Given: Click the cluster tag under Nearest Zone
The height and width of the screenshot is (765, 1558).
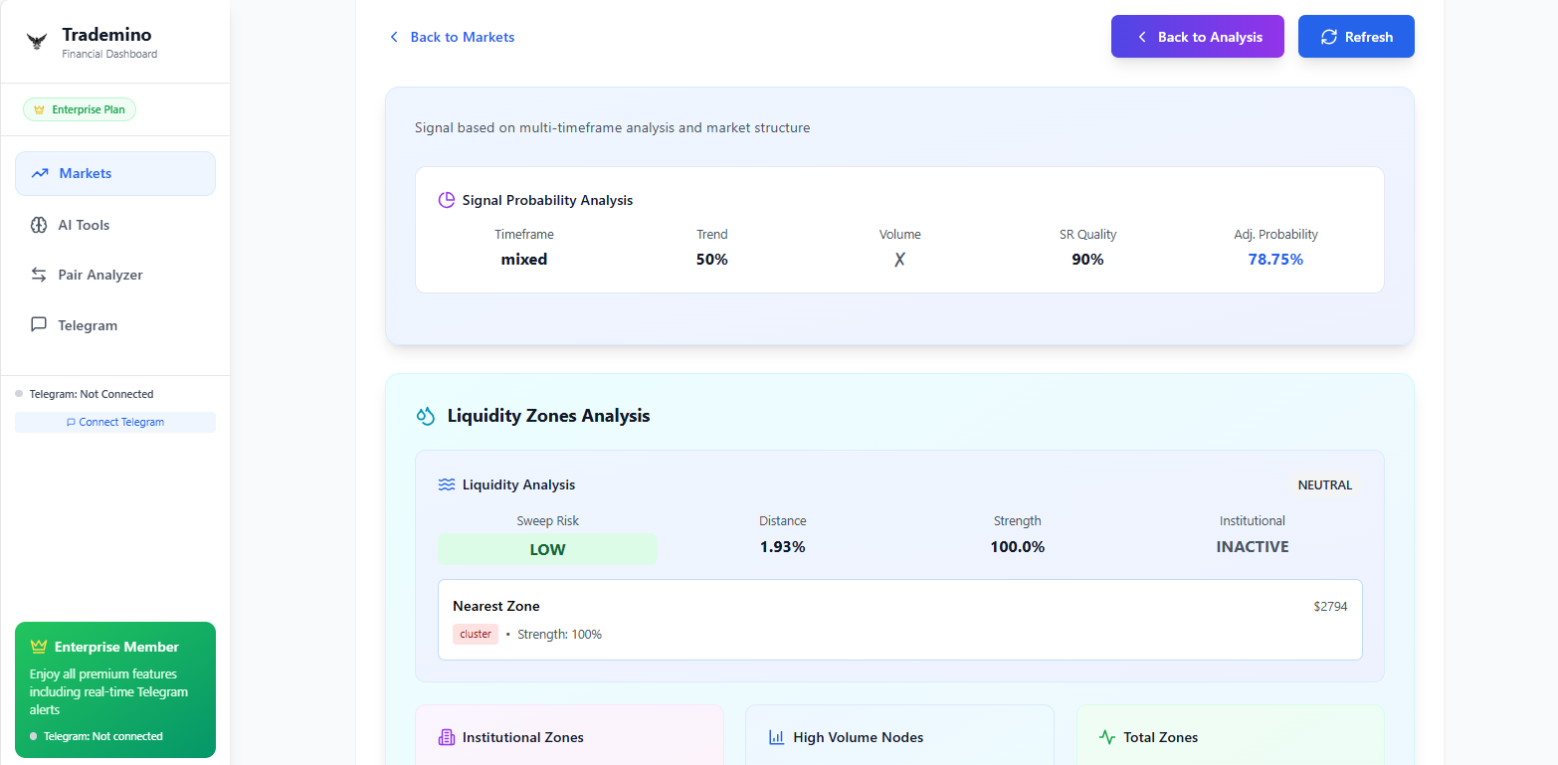Looking at the screenshot, I should click(475, 634).
